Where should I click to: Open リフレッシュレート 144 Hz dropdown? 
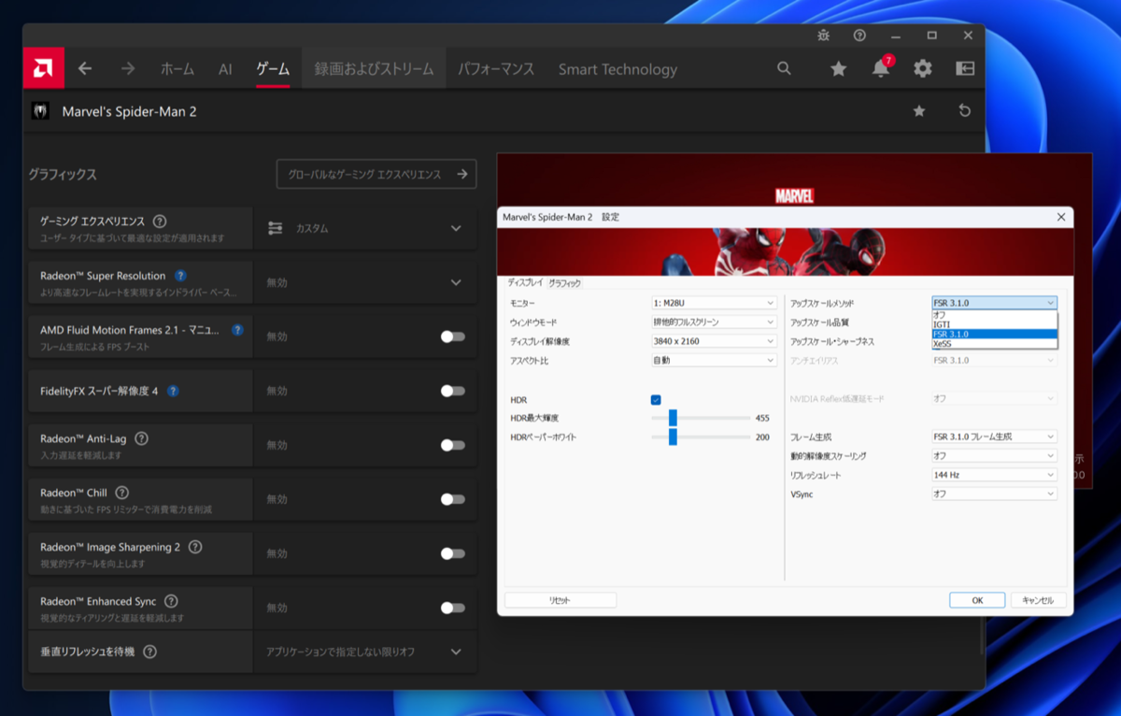pyautogui.click(x=994, y=475)
